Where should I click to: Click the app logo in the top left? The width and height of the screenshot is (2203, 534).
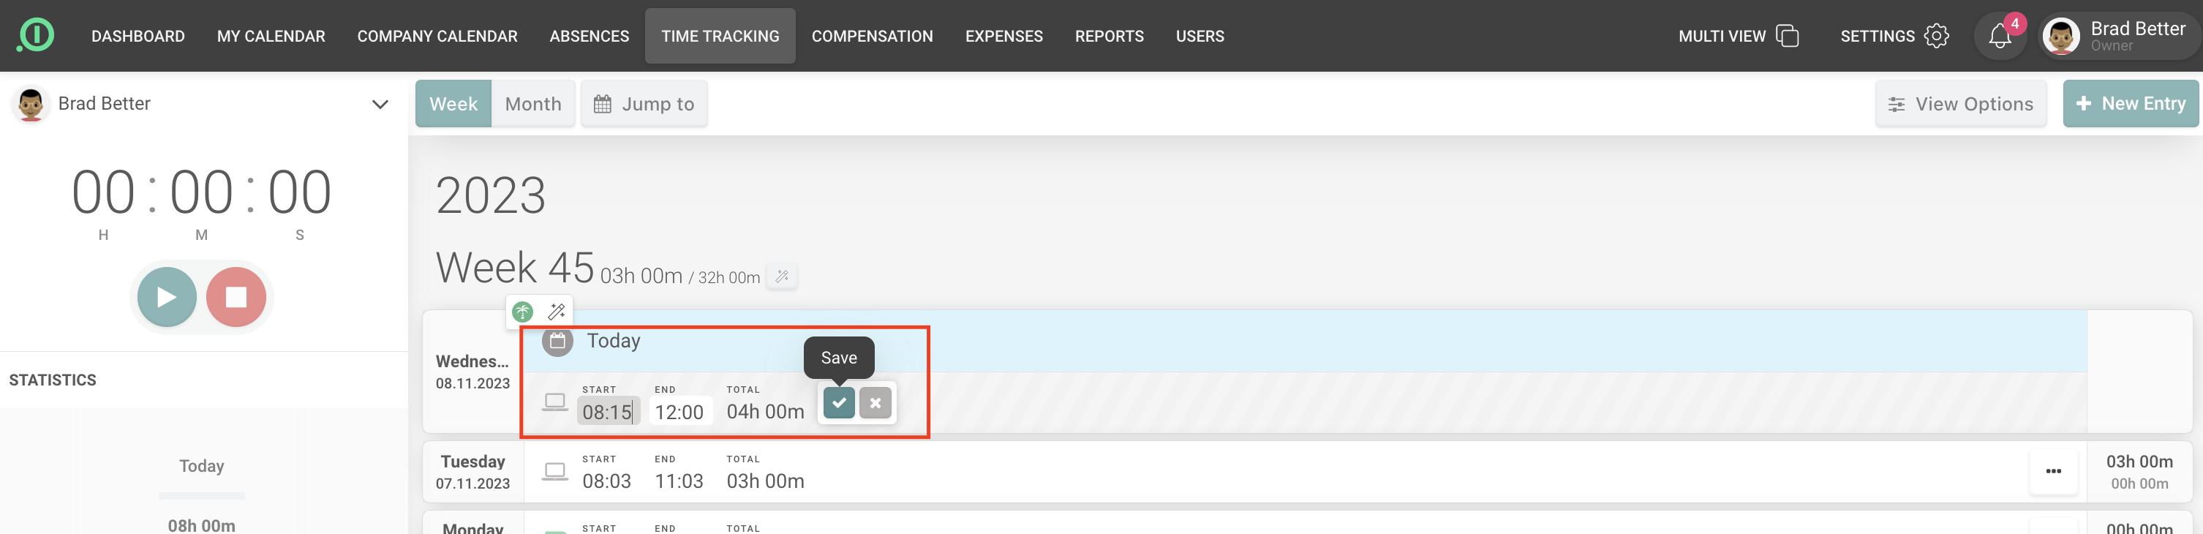click(36, 36)
